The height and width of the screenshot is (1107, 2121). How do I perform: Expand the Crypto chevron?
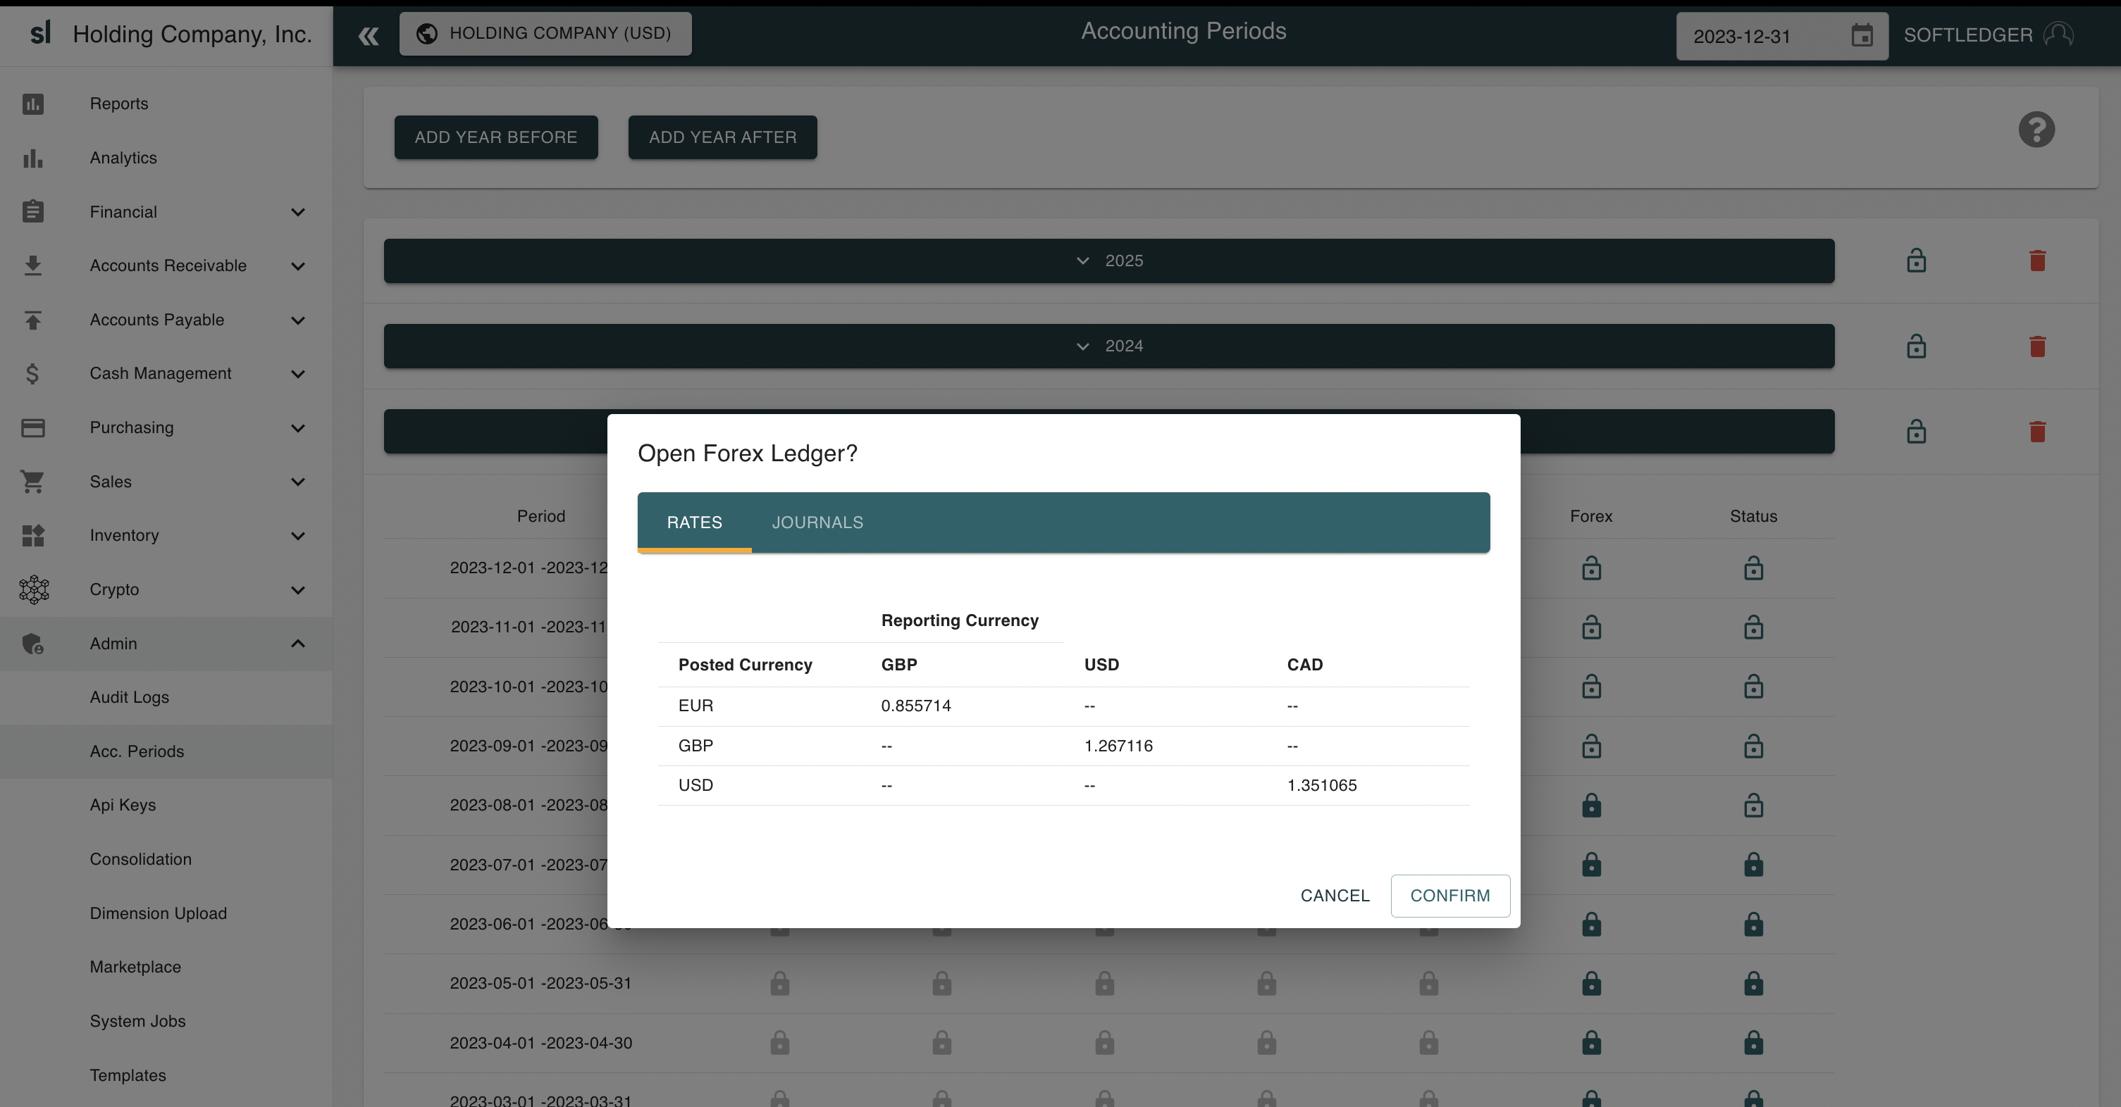(x=298, y=590)
